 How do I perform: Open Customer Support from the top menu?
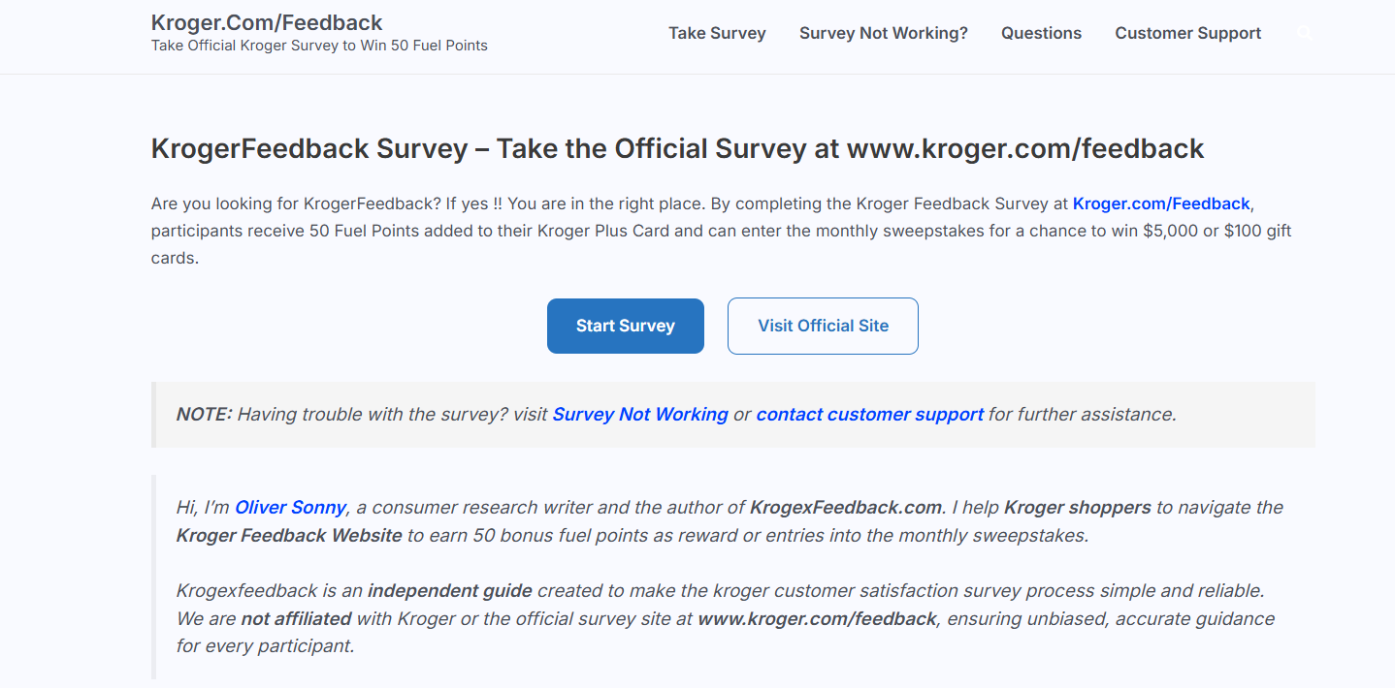pyautogui.click(x=1187, y=33)
